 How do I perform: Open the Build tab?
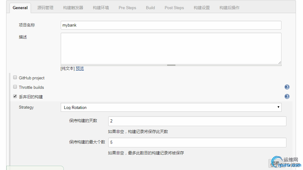pos(150,8)
